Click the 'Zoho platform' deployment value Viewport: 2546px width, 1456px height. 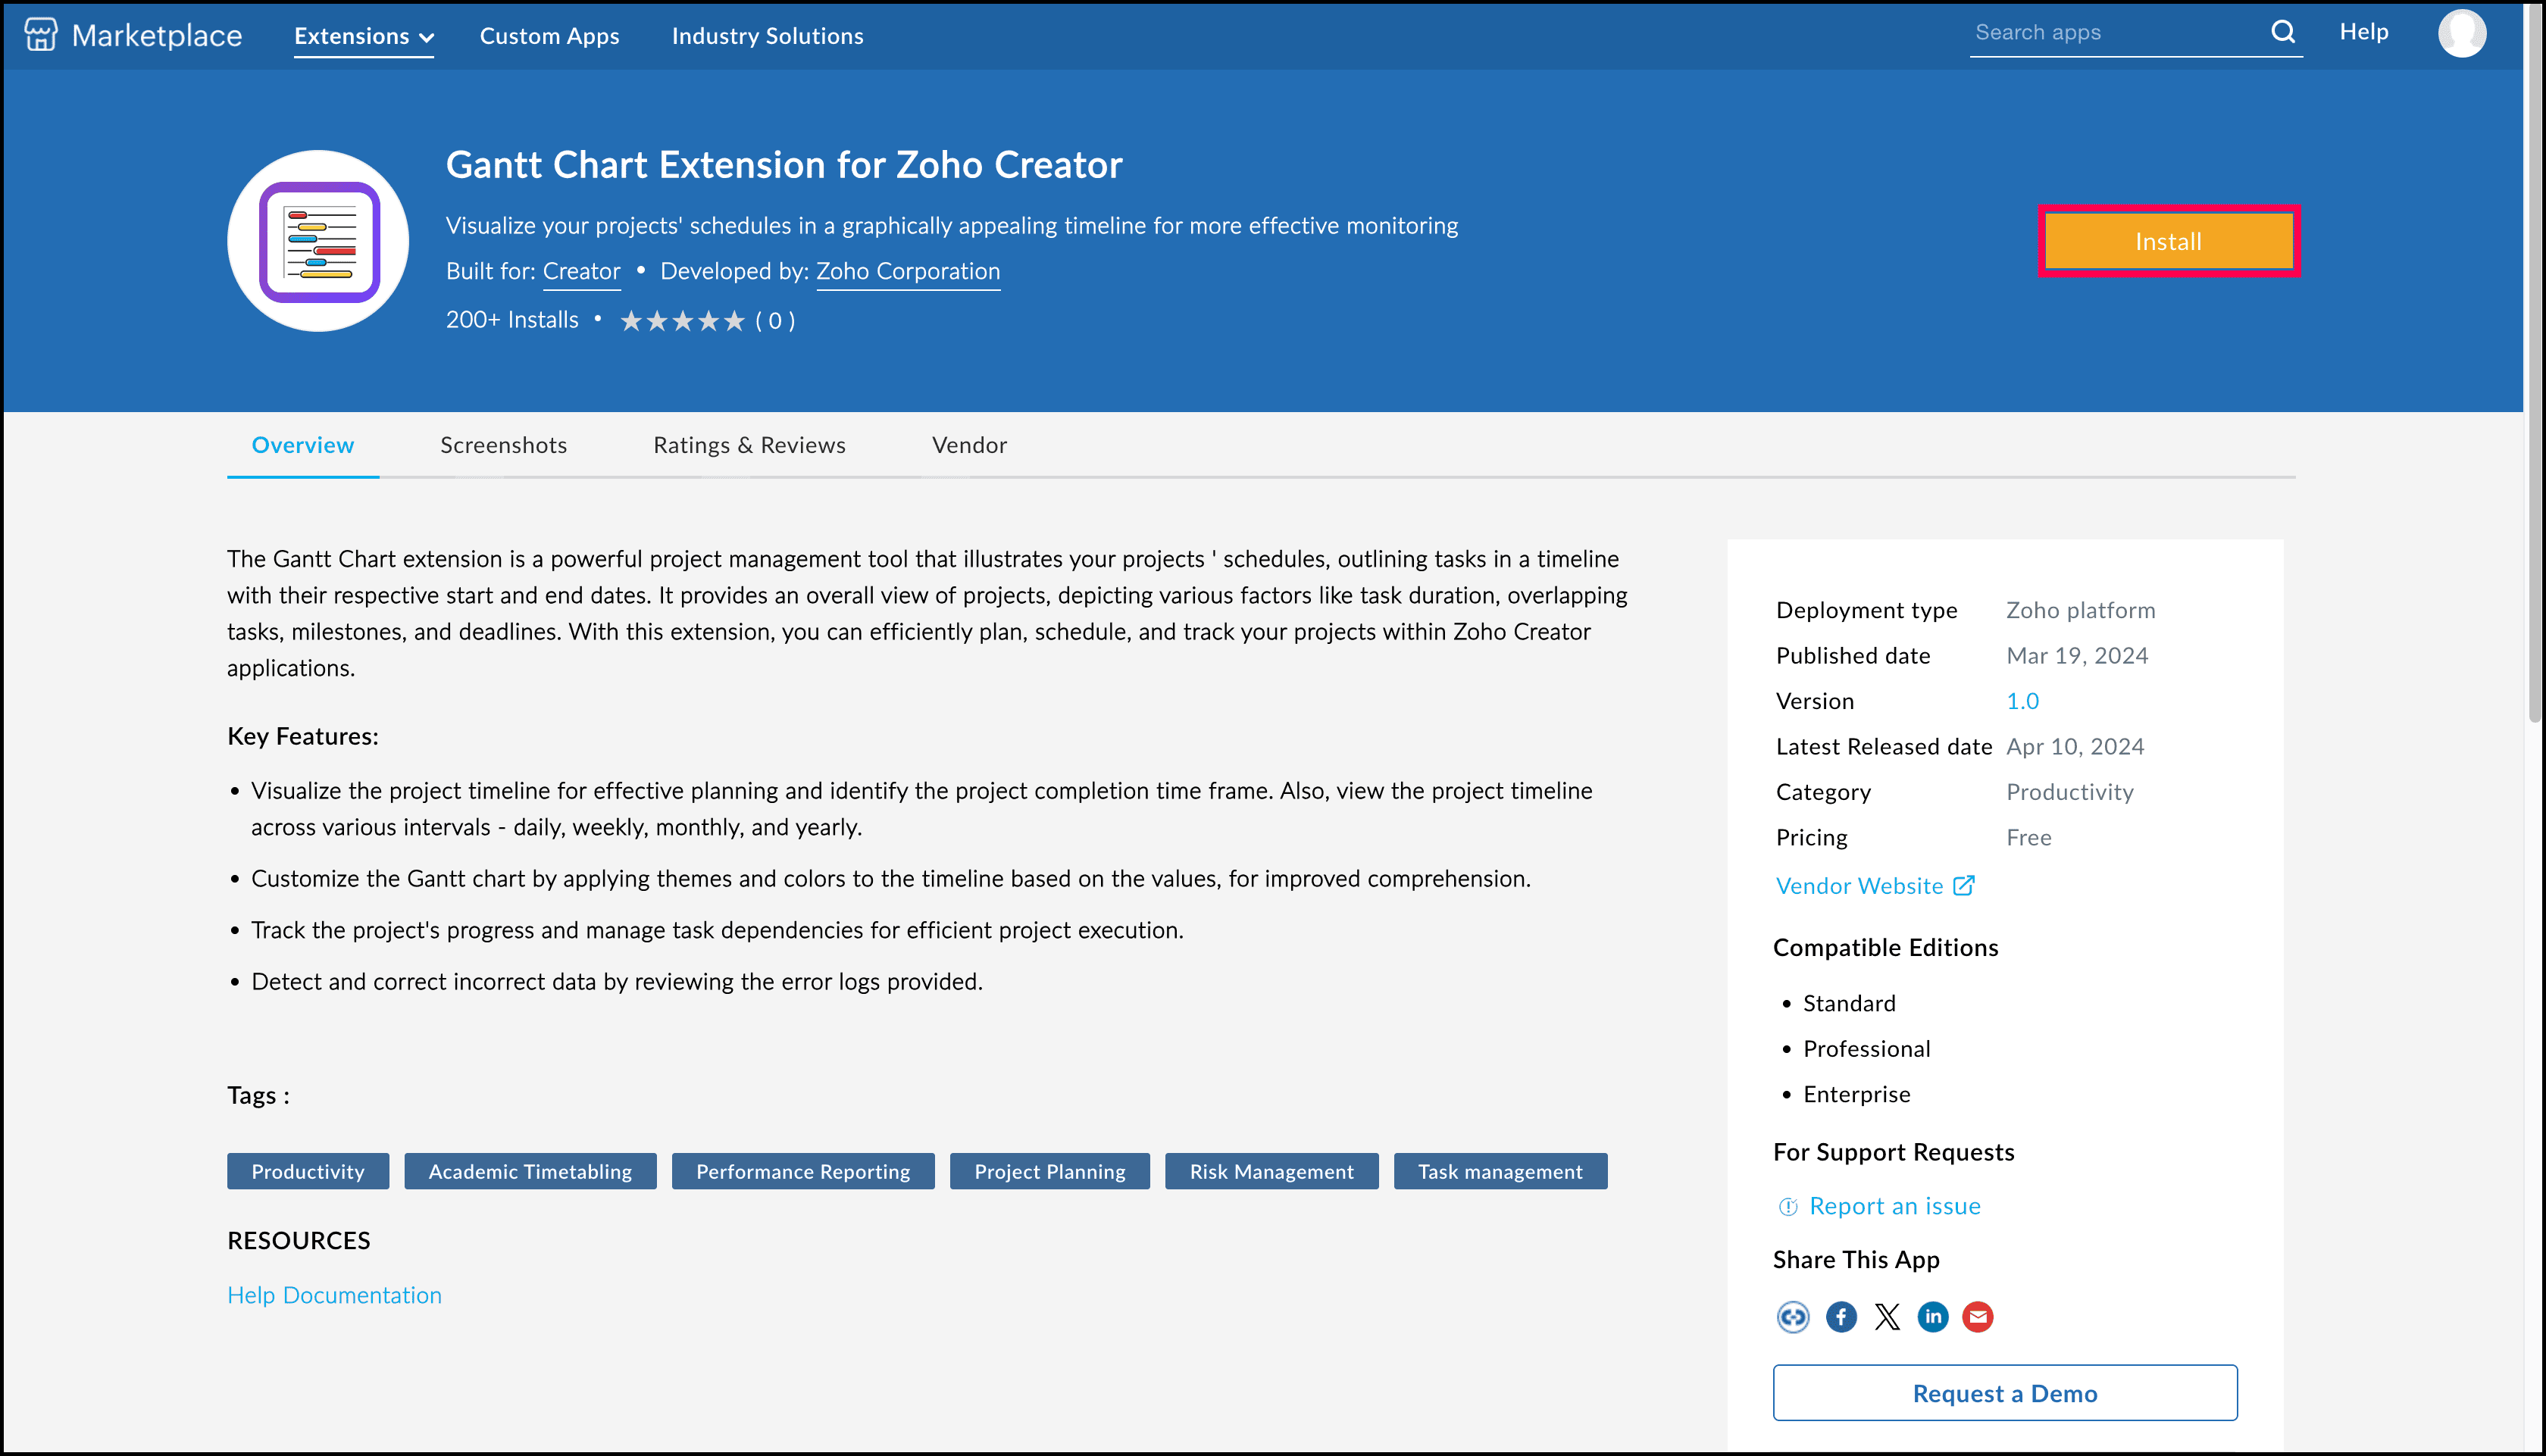2081,610
